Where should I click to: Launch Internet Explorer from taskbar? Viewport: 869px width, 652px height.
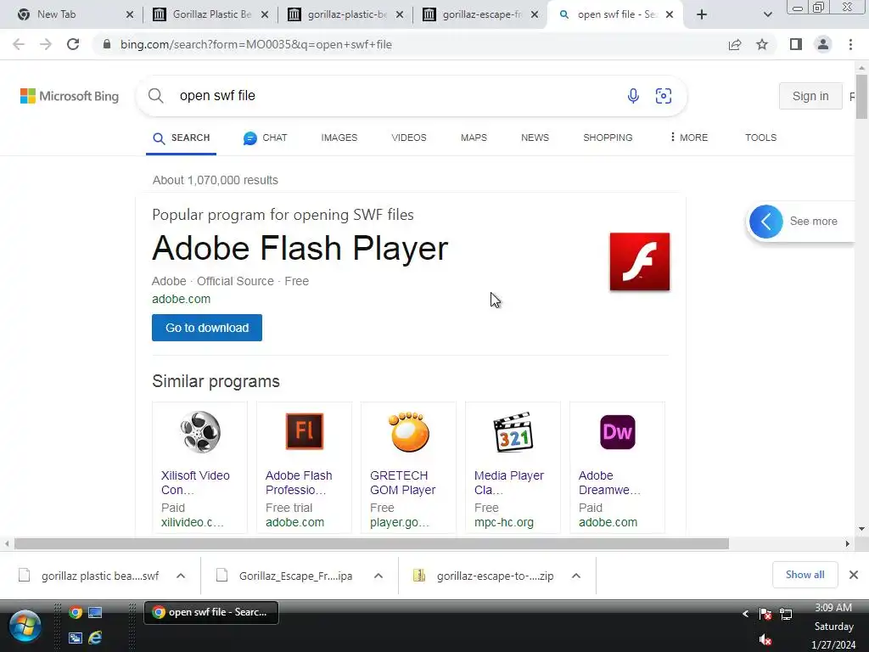(x=95, y=638)
